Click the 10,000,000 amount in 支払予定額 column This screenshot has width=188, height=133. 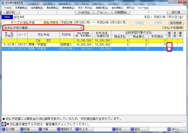coord(83,45)
